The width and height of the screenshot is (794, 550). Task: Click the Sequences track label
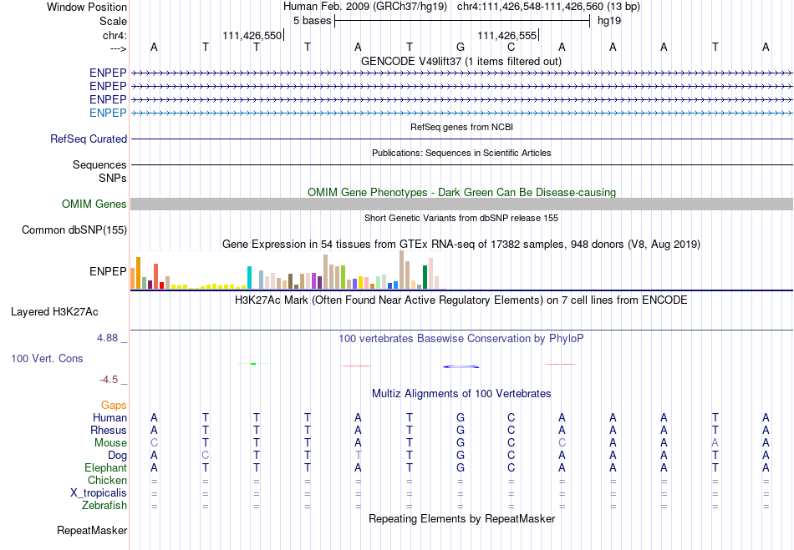99,164
